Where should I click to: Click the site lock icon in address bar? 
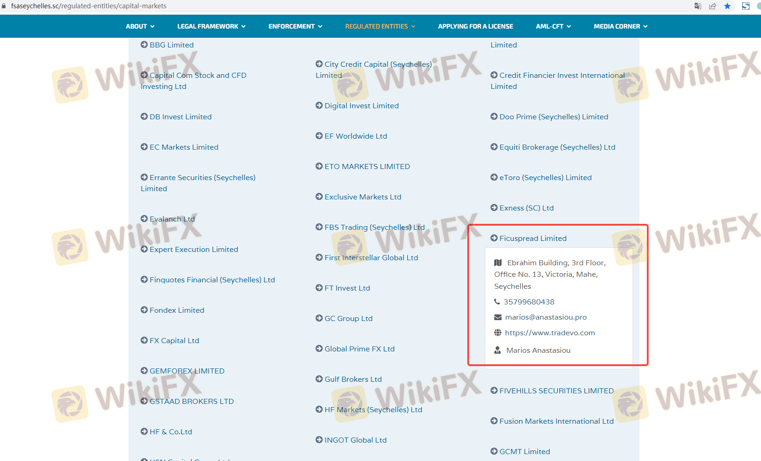click(x=4, y=6)
